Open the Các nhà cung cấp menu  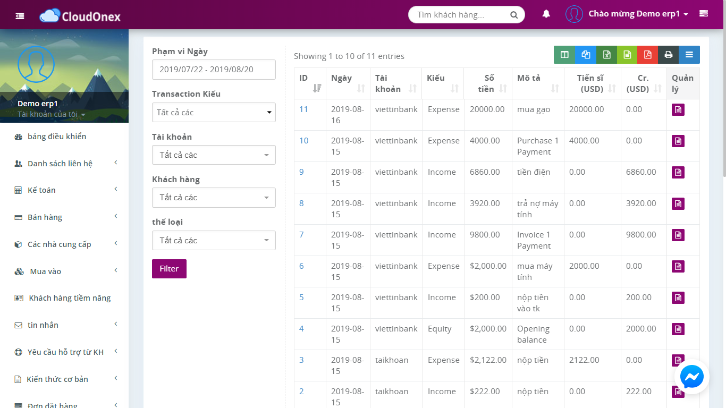[64, 244]
